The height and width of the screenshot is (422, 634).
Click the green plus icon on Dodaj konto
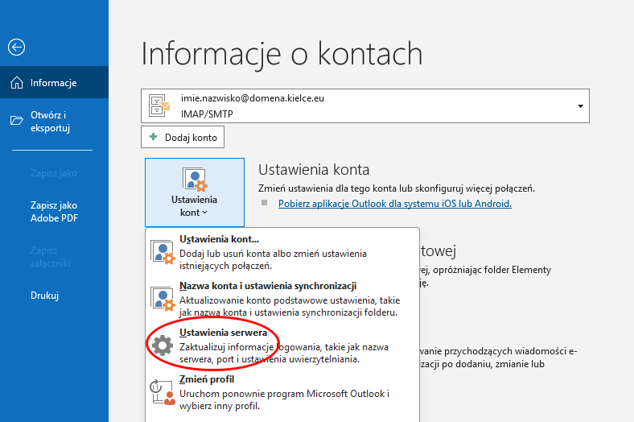point(153,137)
